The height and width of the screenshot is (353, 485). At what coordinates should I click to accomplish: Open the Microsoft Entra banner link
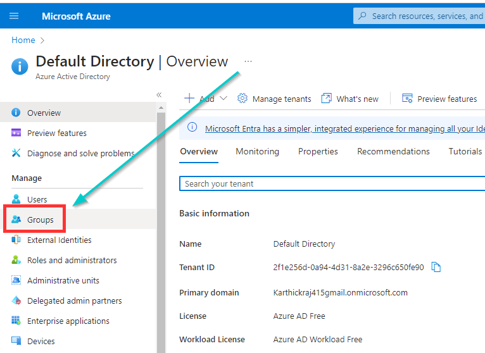pos(345,128)
